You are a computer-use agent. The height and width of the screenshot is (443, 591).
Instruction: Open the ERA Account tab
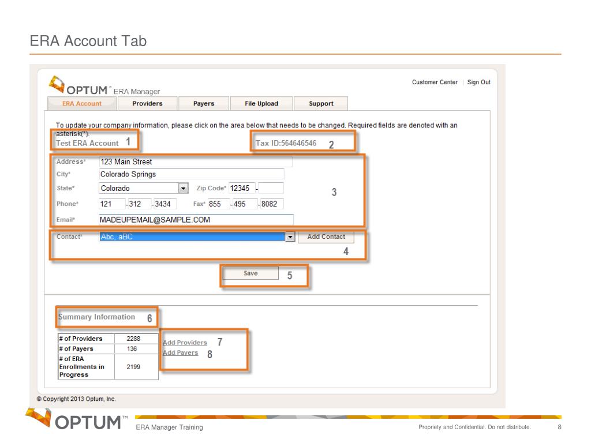point(82,104)
